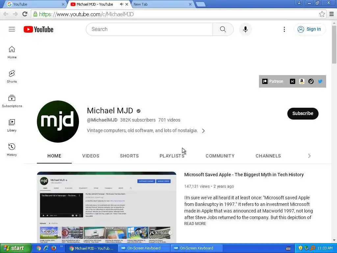This screenshot has width=337, height=253.
Task: Launch Chrome from quick launch
Action: [x=39, y=248]
